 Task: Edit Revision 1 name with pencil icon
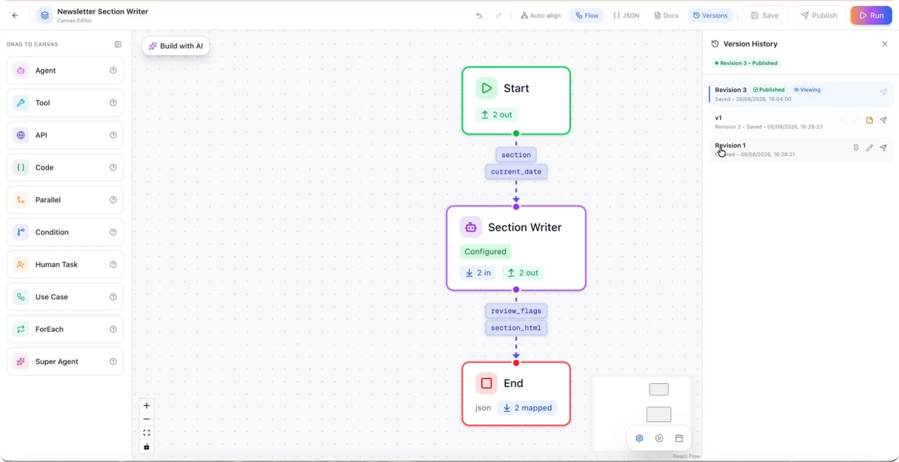point(869,148)
